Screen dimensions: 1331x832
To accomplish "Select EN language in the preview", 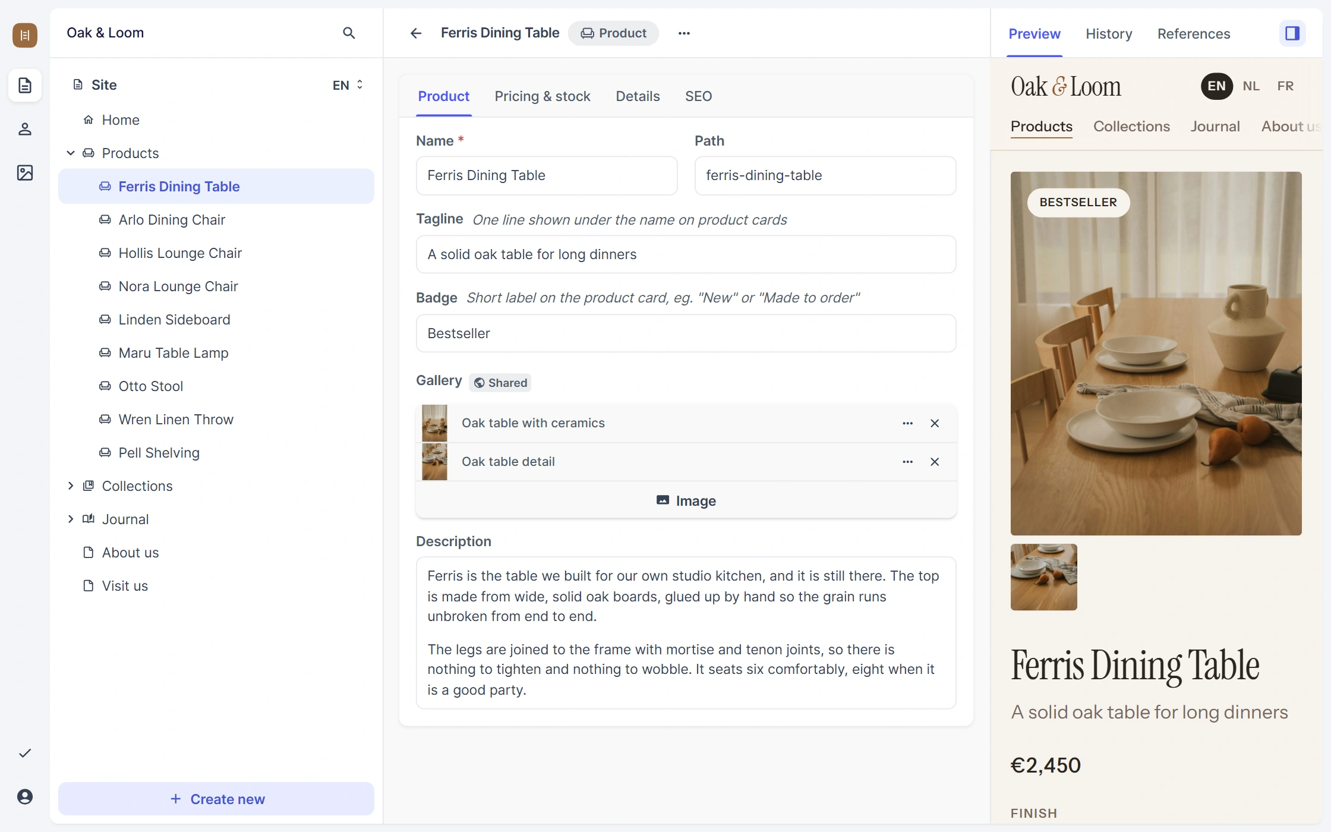I will click(x=1216, y=86).
